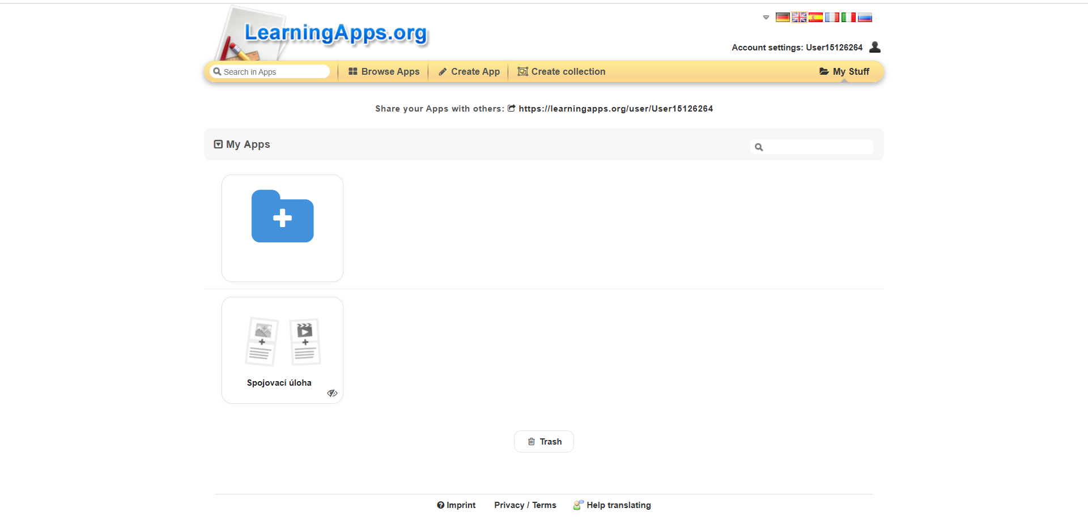This screenshot has height=525, width=1088.
Task: Open the Trash button
Action: coord(544,442)
